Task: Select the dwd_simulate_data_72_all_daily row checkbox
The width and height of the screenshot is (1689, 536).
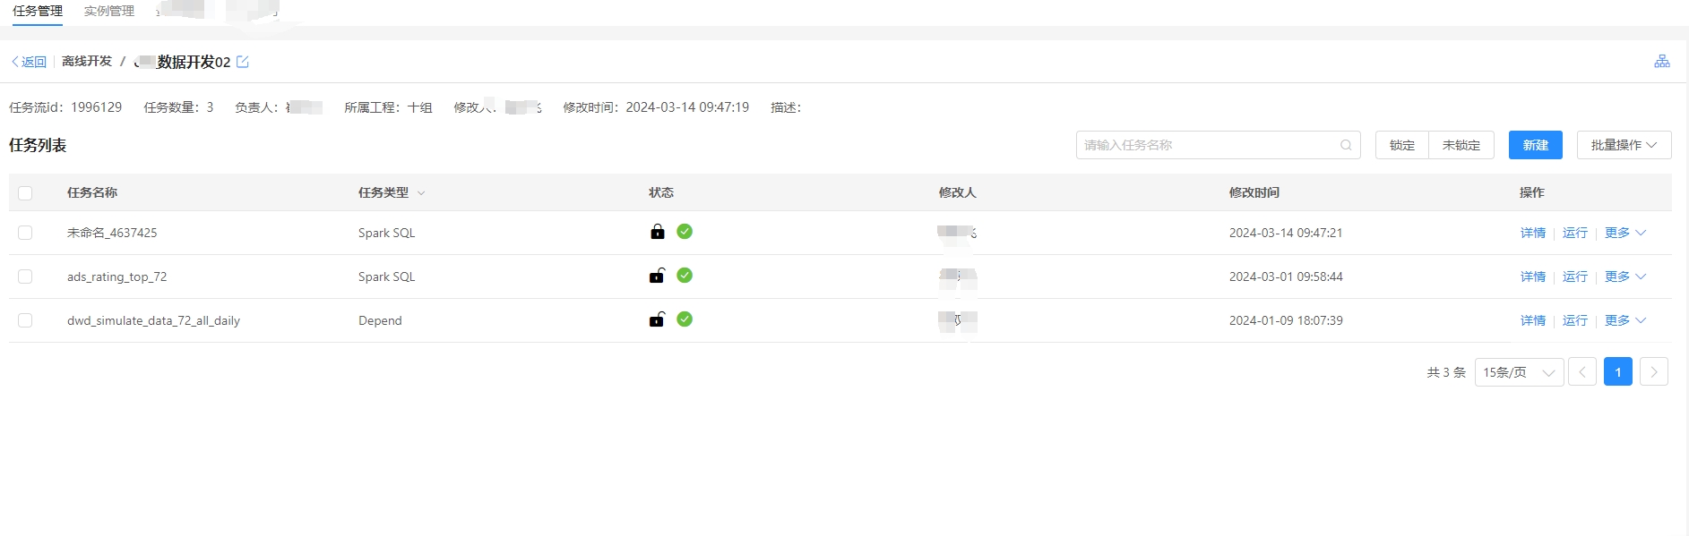Action: (25, 320)
